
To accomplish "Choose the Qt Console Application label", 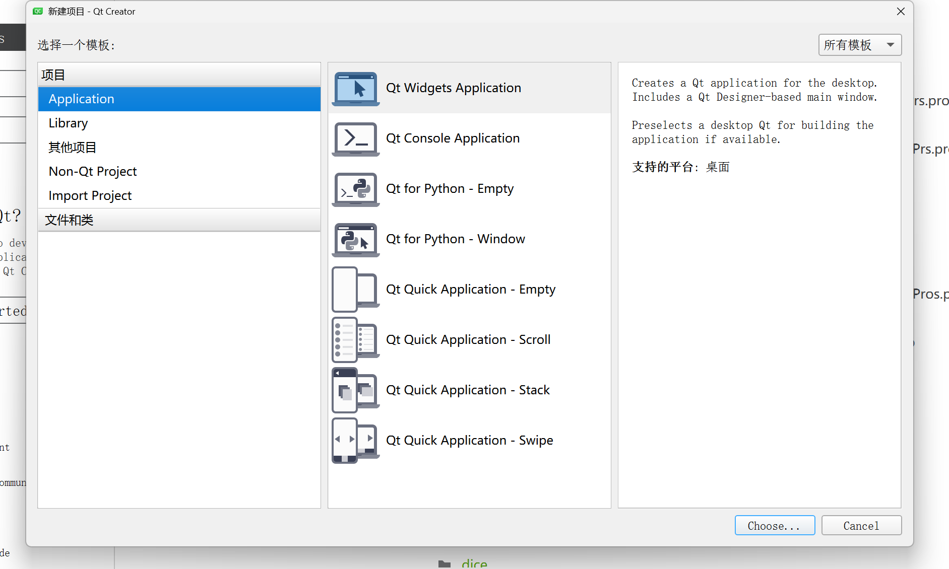I will click(453, 138).
